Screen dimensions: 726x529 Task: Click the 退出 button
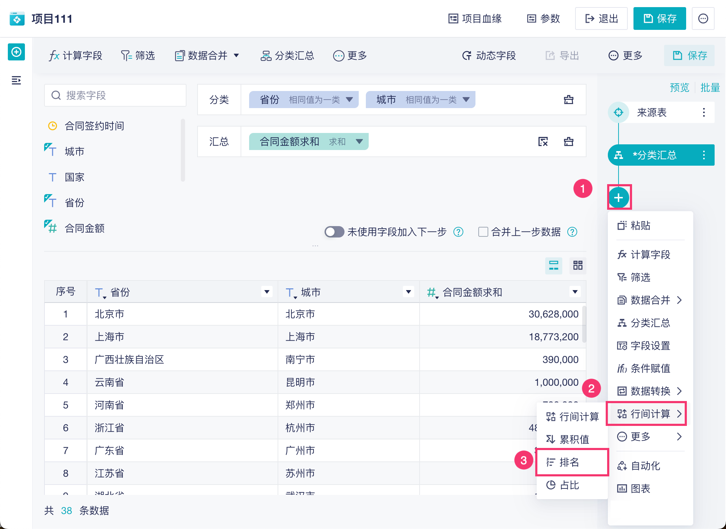pyautogui.click(x=601, y=18)
